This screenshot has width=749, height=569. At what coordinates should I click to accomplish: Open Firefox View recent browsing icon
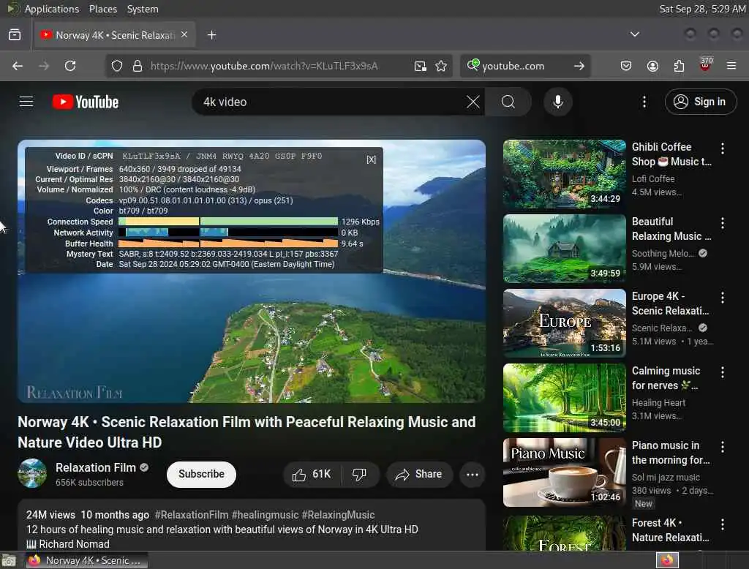click(15, 35)
